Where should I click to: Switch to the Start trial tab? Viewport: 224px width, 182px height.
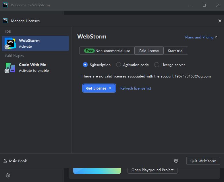[175, 51]
